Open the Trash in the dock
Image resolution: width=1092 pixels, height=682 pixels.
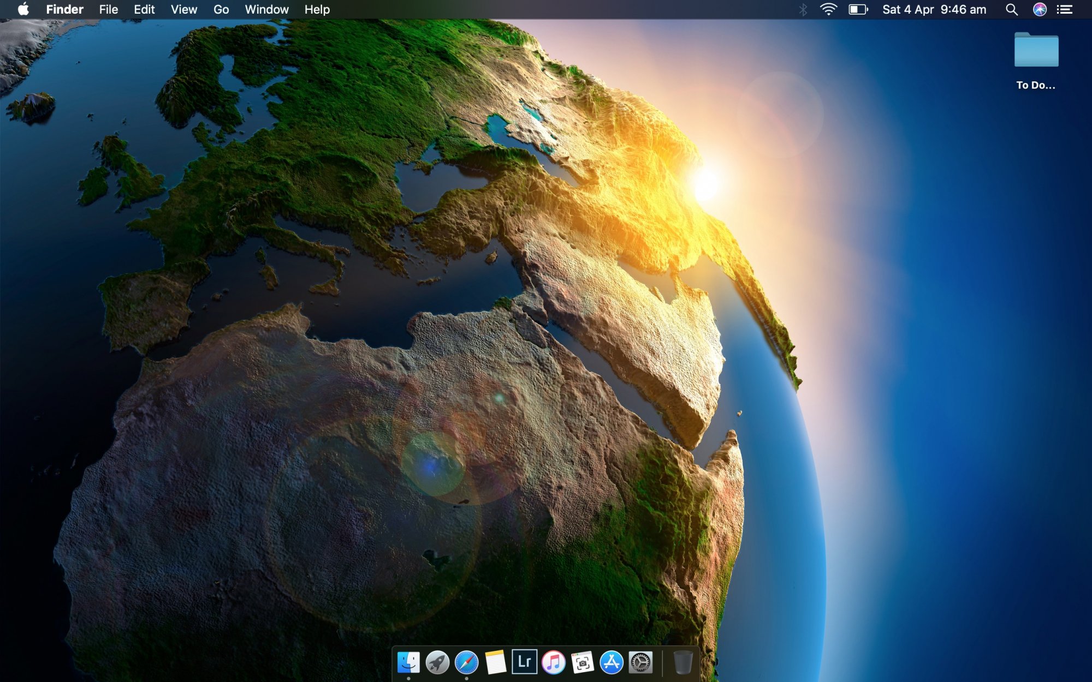[x=682, y=662]
